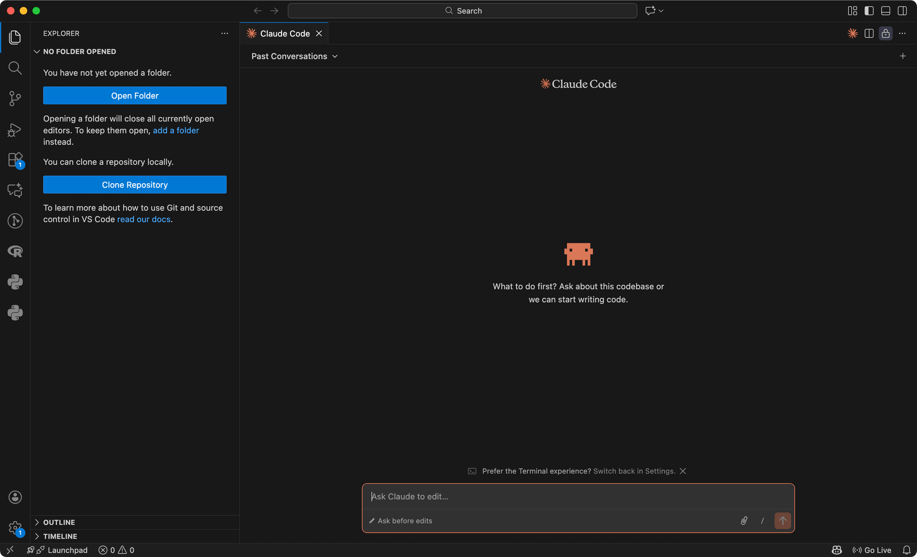Expand the Past Conversations dropdown
The image size is (917, 557).
pos(294,56)
